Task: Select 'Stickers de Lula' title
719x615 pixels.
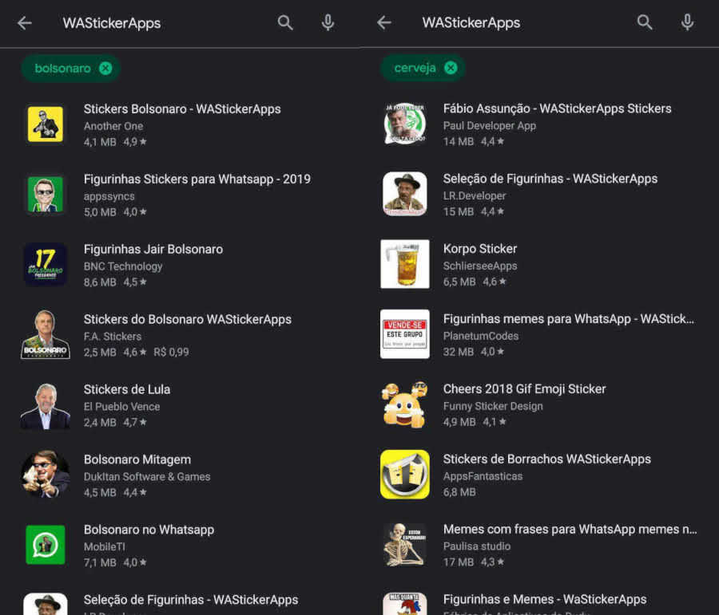Action: pos(127,389)
